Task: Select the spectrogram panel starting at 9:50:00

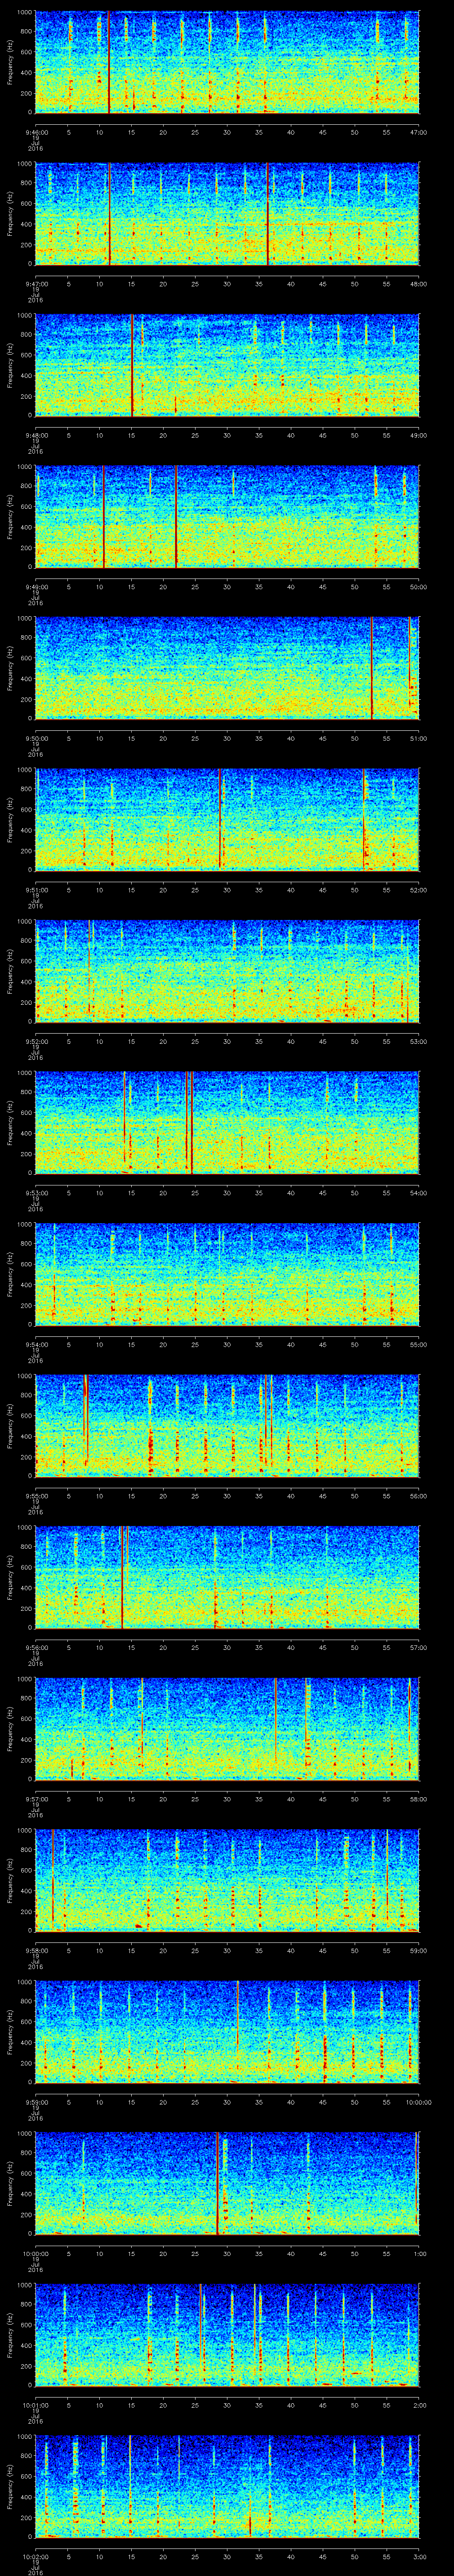Action: 227,668
